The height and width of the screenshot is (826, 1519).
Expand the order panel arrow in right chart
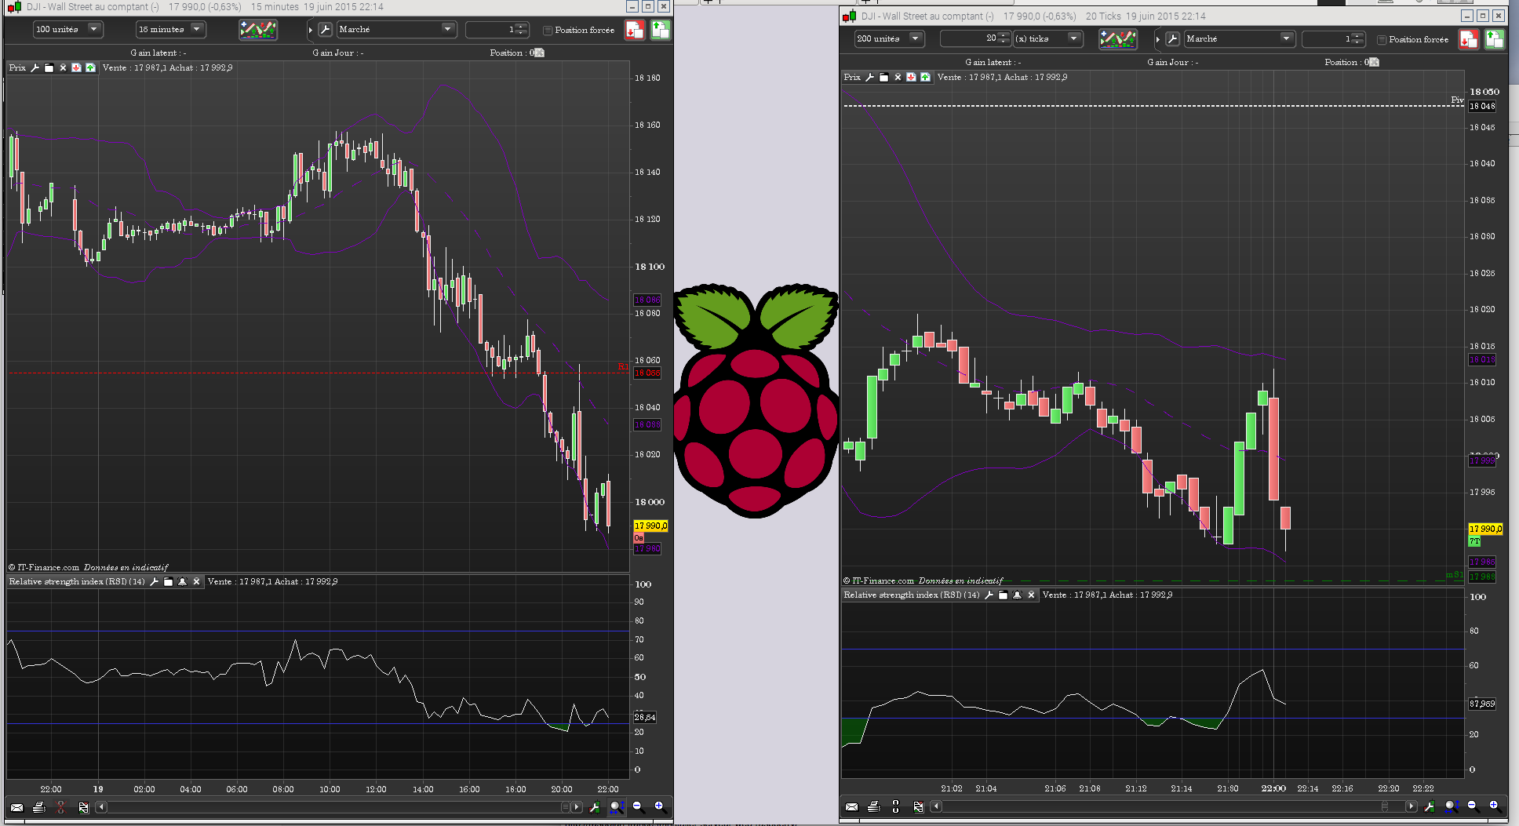click(1158, 39)
